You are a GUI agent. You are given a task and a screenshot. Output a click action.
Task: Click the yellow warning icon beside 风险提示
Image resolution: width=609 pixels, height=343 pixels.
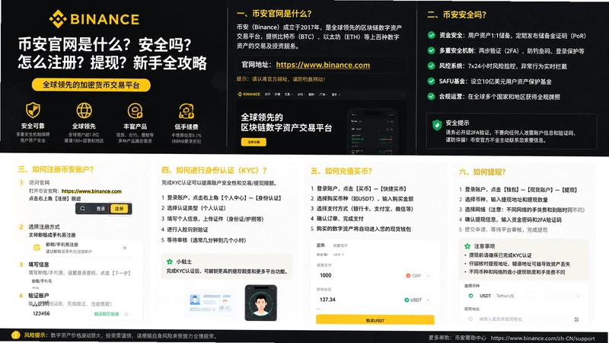15,335
